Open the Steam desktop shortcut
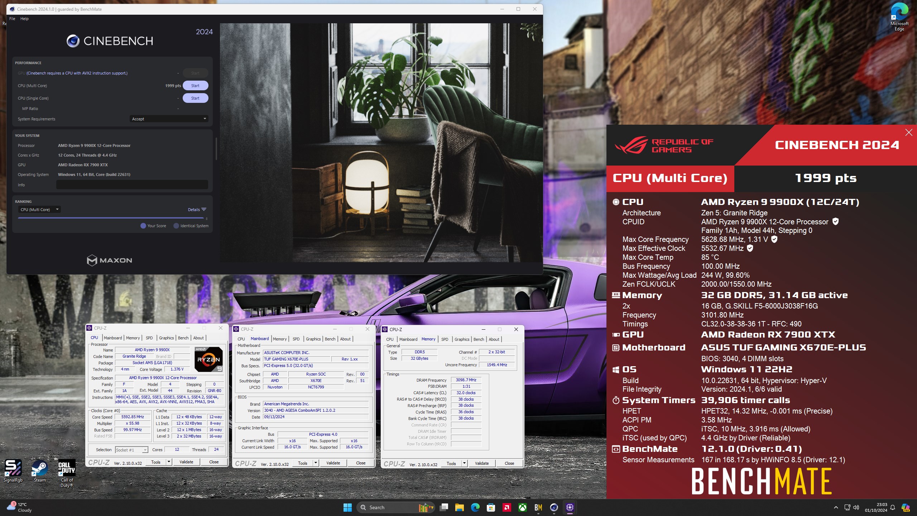 pos(40,471)
